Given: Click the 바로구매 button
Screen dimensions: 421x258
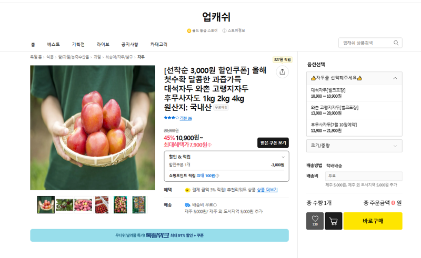Looking at the screenshot, I should coord(373,221).
